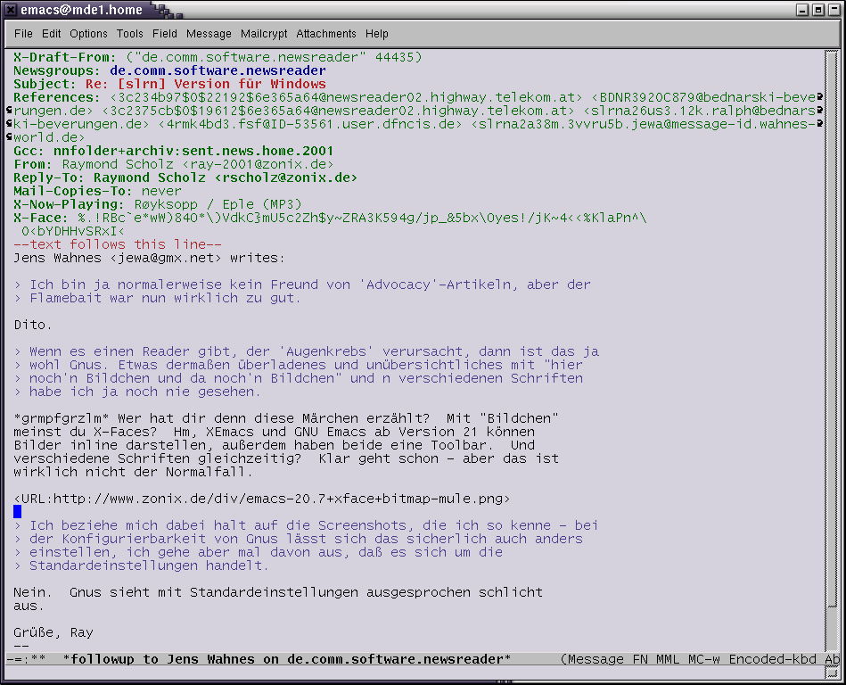Click the reply text "Dito."
Screen dimensions: 846x685
(x=33, y=325)
